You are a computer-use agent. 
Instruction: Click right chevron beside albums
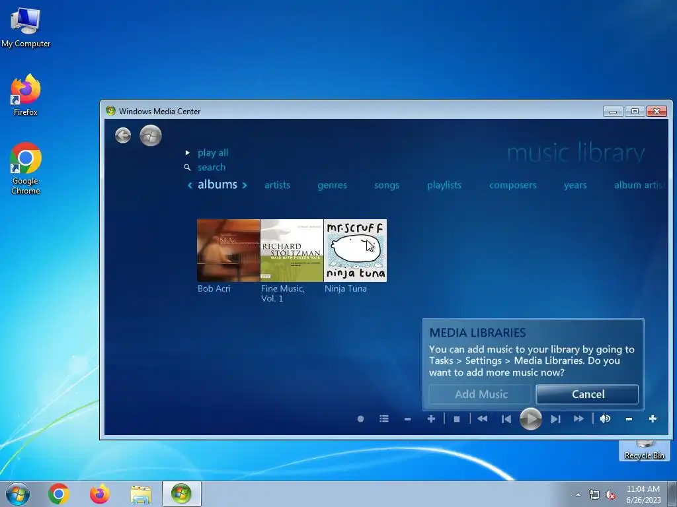(245, 185)
